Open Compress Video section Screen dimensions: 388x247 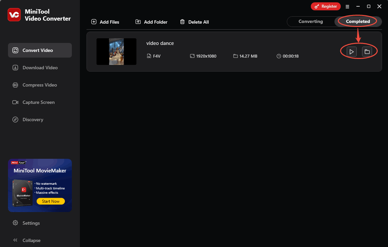click(40, 85)
